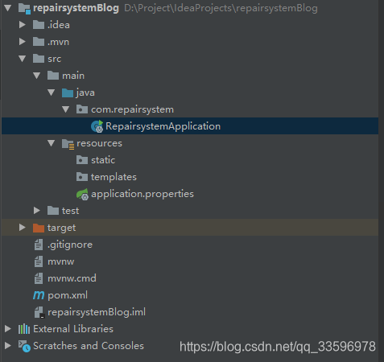Select the mvnw.cmd file name
This screenshot has width=384, height=362.
pos(72,278)
